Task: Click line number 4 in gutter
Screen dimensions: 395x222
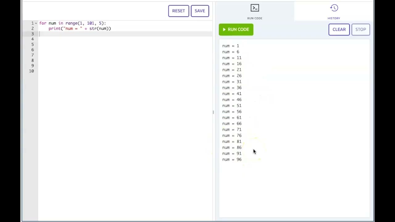Action: click(x=32, y=39)
